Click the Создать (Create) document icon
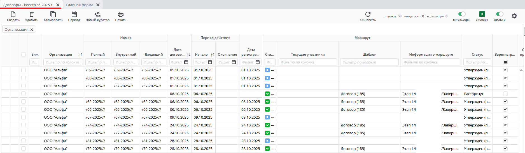This screenshot has height=153, width=525. [13, 15]
